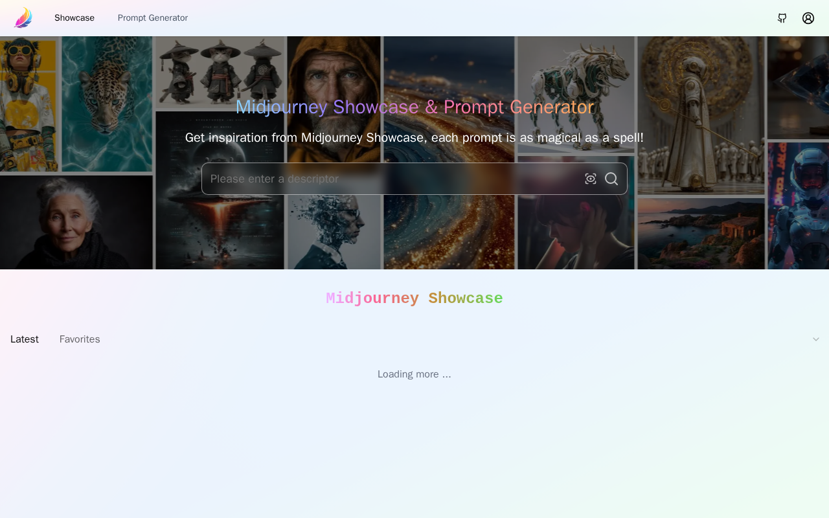Click the magnifier search icon
The height and width of the screenshot is (518, 829).
611,179
